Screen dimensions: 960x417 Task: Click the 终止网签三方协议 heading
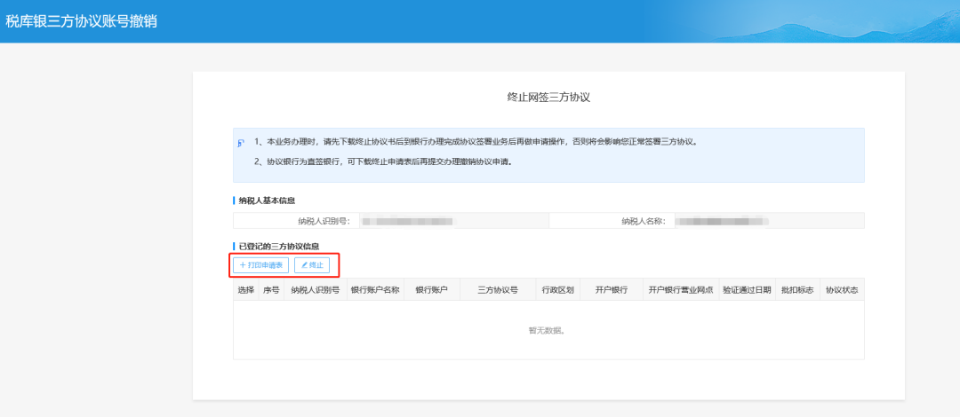(548, 96)
